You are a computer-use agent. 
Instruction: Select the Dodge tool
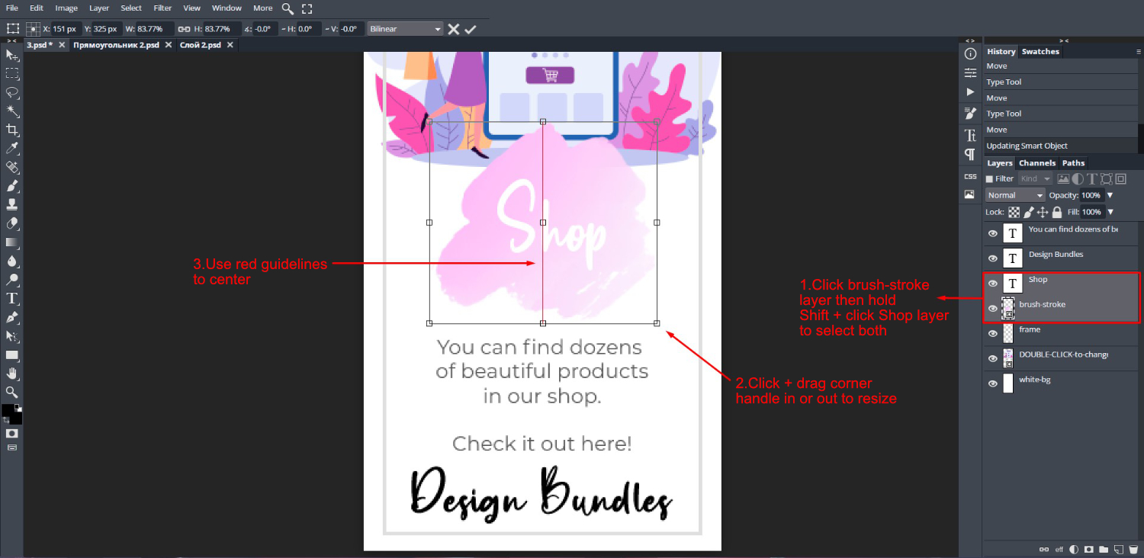pyautogui.click(x=12, y=280)
